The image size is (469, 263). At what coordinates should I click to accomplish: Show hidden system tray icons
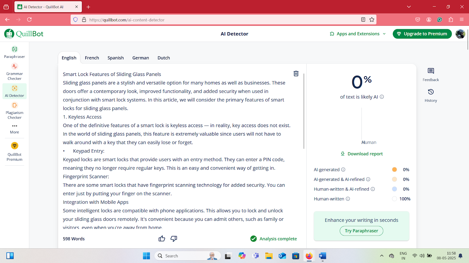[382, 256]
